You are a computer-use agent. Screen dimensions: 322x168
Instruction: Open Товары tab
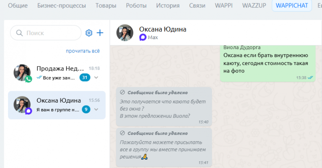106,5
